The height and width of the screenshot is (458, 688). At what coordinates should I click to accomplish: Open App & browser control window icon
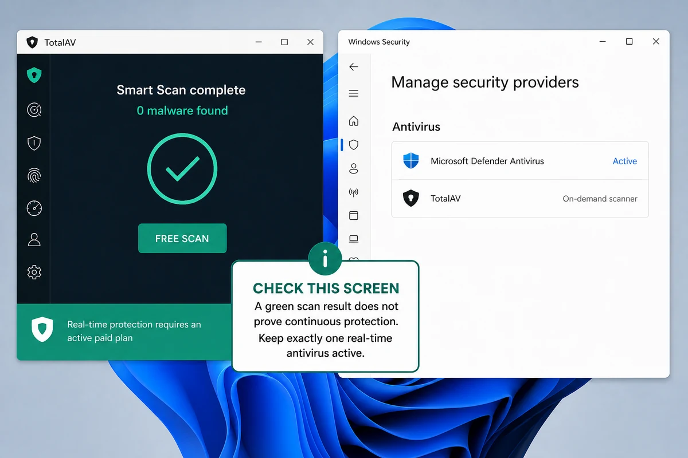354,216
